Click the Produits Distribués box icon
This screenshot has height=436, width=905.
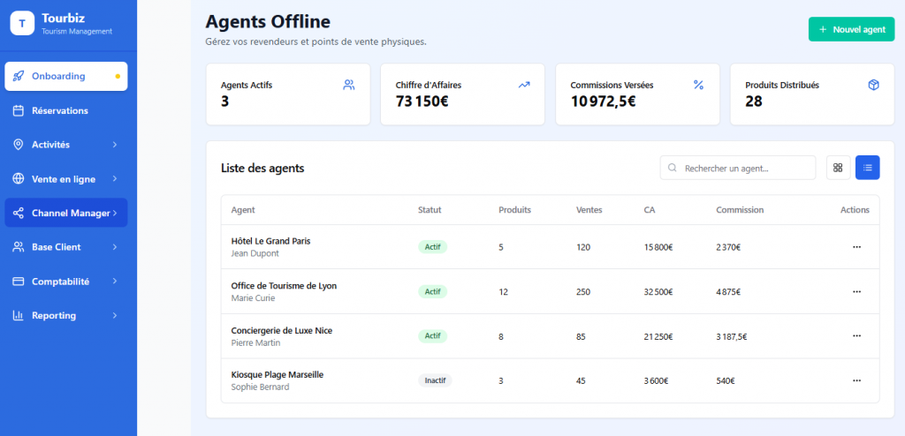click(873, 85)
